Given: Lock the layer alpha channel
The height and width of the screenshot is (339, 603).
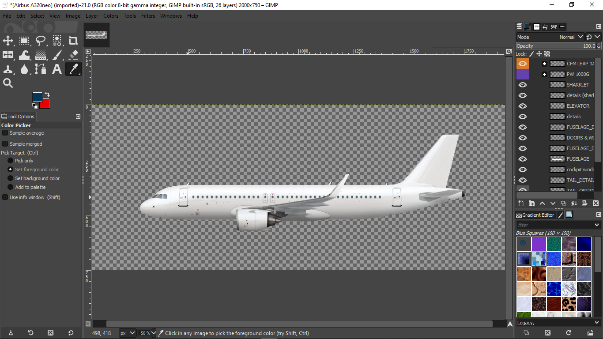Looking at the screenshot, I should click(547, 54).
